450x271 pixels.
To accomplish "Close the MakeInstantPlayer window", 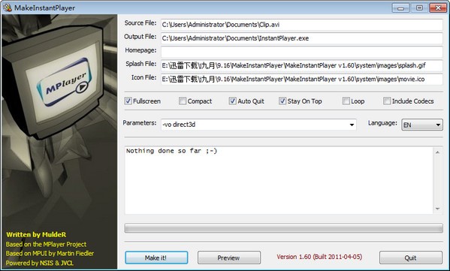I will [438, 8].
